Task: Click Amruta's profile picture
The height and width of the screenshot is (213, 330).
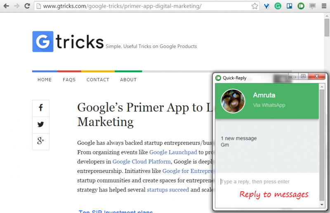Action: [x=233, y=101]
